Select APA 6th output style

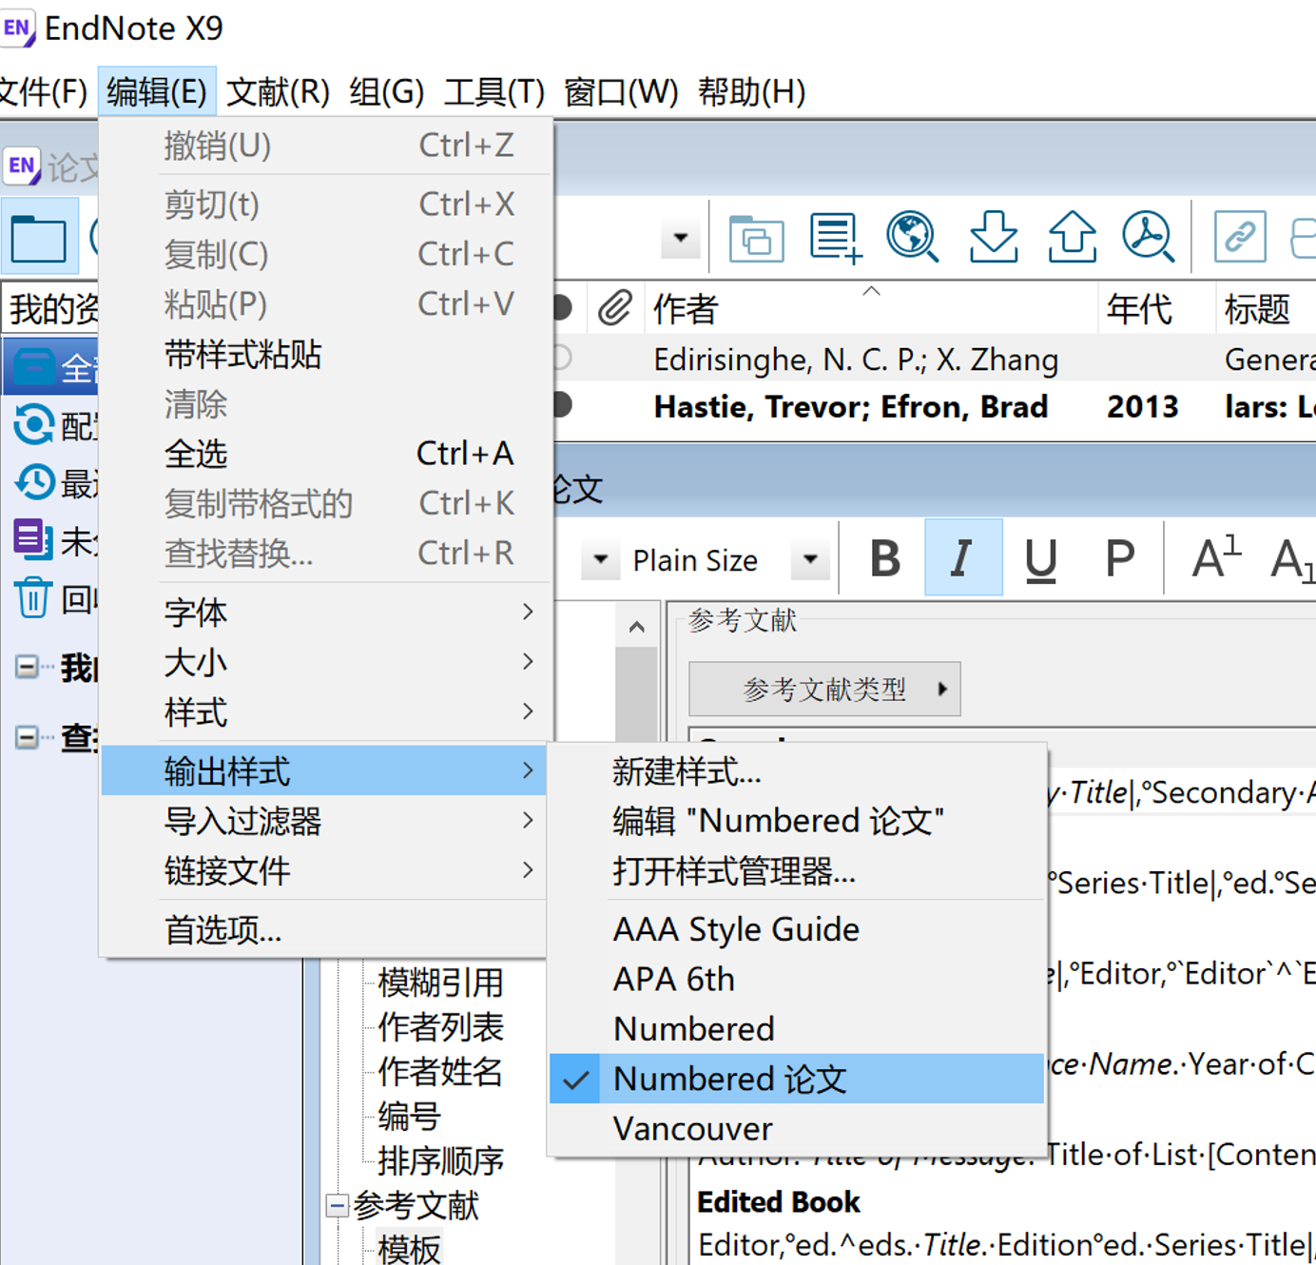(x=796, y=979)
